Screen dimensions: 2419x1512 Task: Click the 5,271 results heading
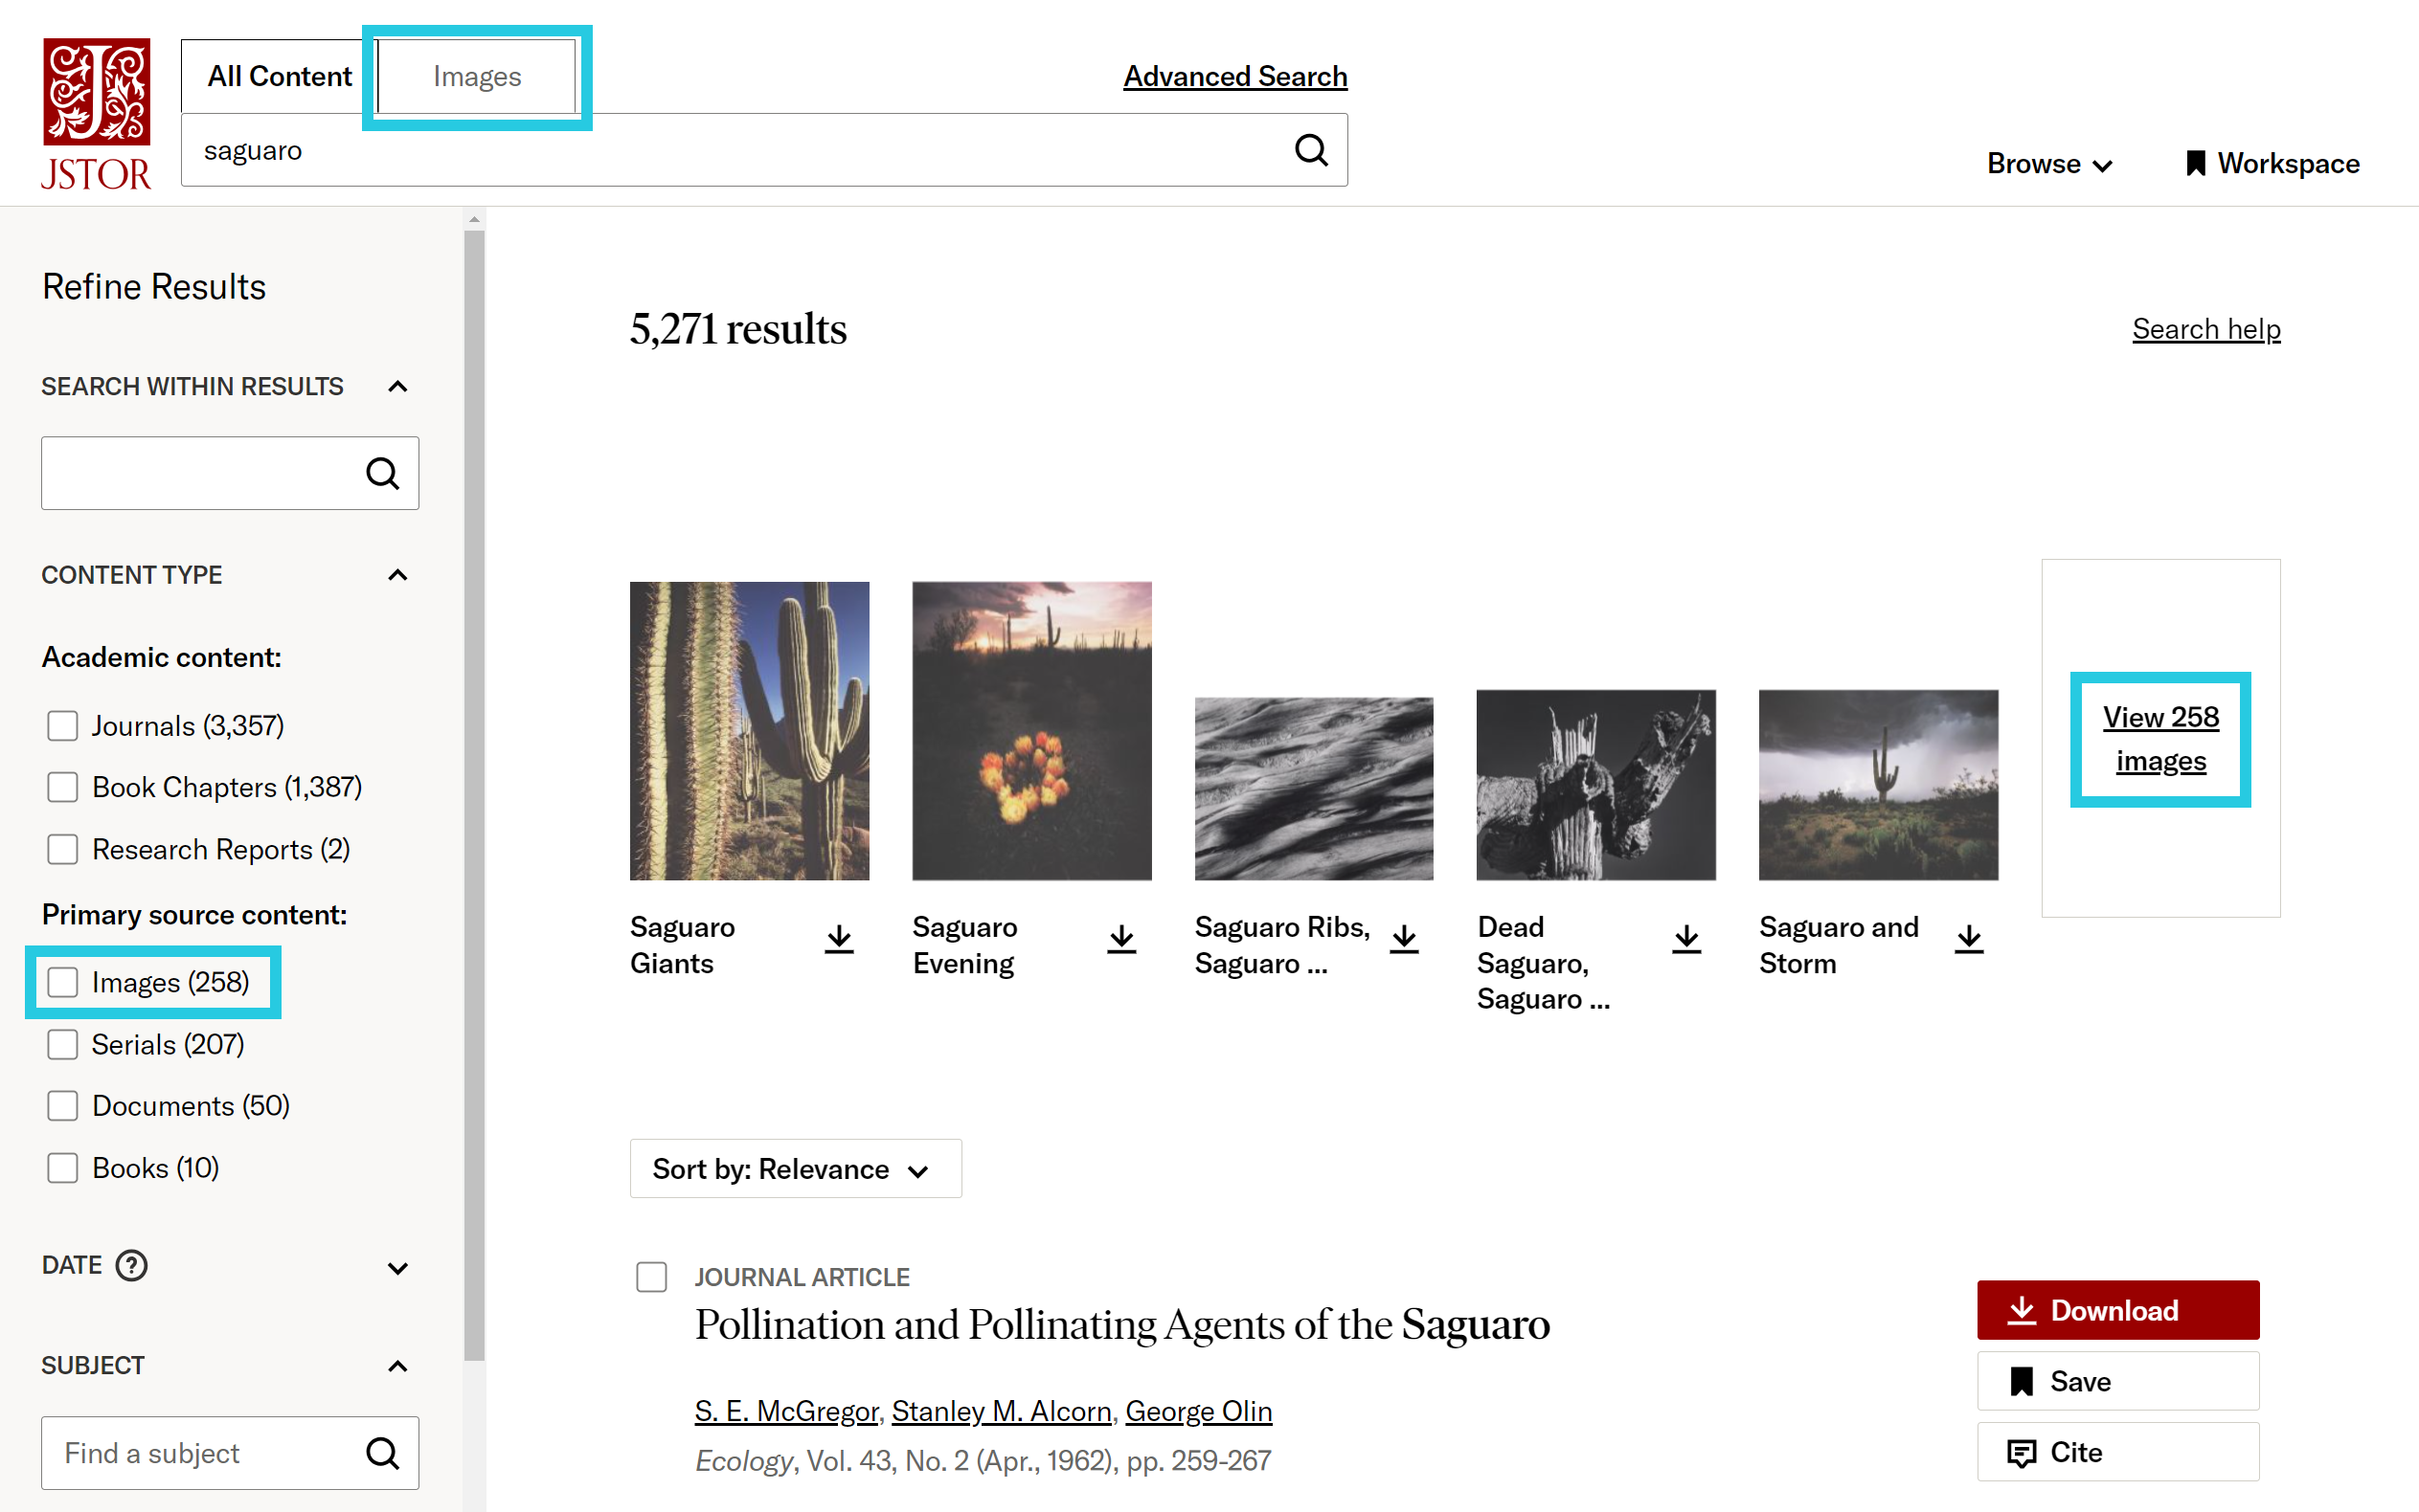738,329
